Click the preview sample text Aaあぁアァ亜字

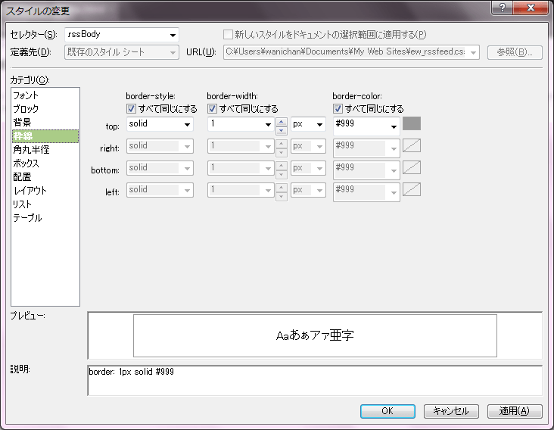coord(315,335)
